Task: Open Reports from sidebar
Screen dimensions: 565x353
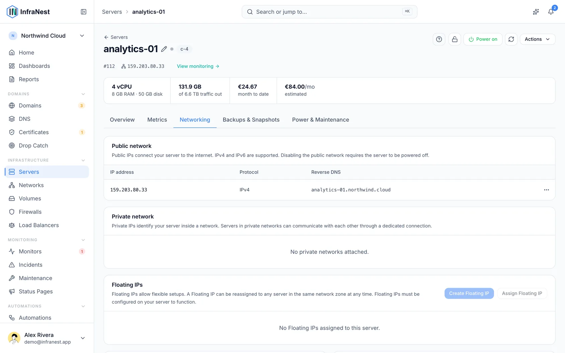Action: [x=47, y=79]
